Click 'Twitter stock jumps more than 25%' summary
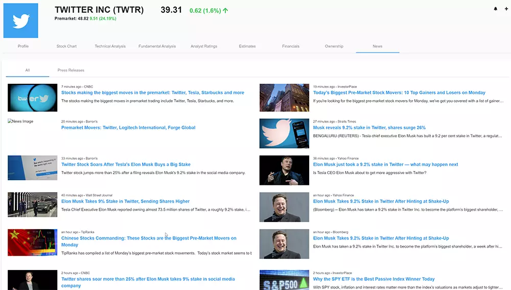Screen dimensions: 511x290 click(153, 173)
